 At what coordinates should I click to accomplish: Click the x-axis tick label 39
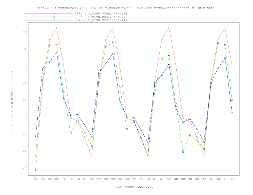pos(127,179)
